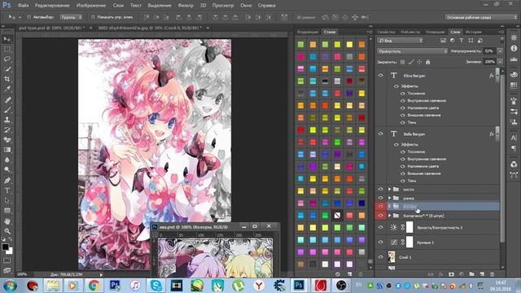Toggle the Автовыбор checkbox
The height and width of the screenshot is (293, 521).
[28, 17]
